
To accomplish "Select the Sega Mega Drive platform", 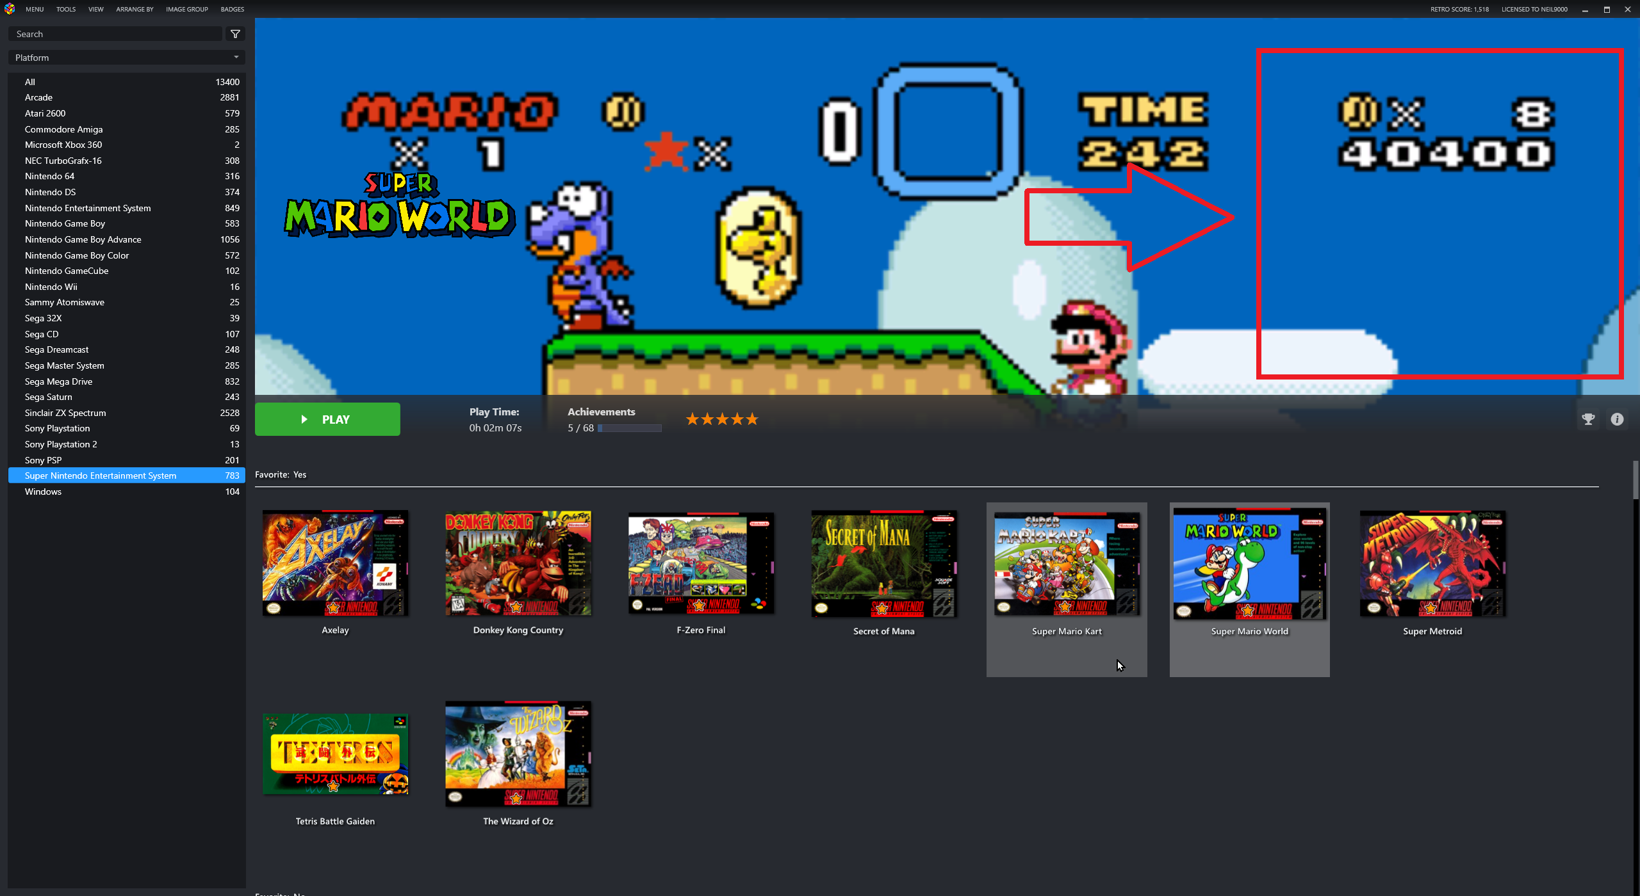I will [127, 381].
